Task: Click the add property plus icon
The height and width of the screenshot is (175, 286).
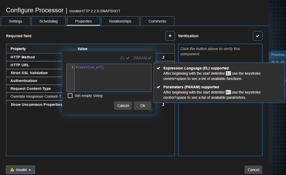Action: pos(170,36)
